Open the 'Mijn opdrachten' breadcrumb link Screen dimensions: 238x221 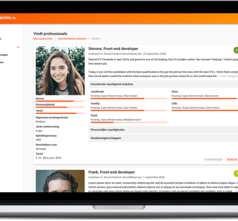coord(43,39)
